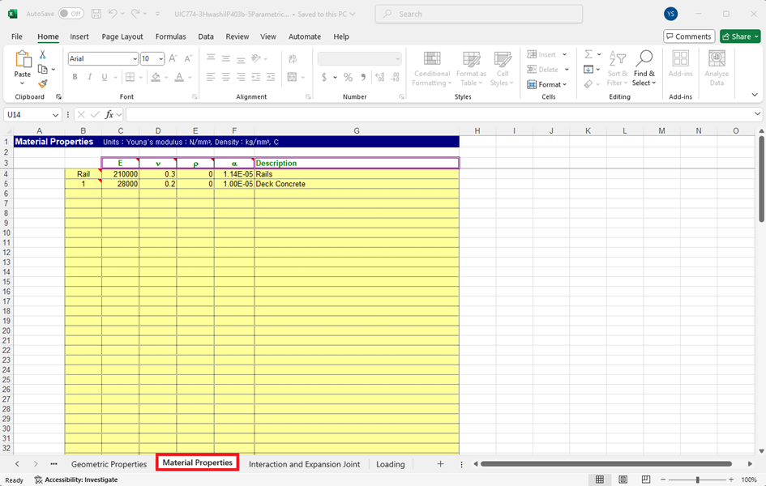The height and width of the screenshot is (486, 766).
Task: Click the Analyze Data icon
Action: 717,68
